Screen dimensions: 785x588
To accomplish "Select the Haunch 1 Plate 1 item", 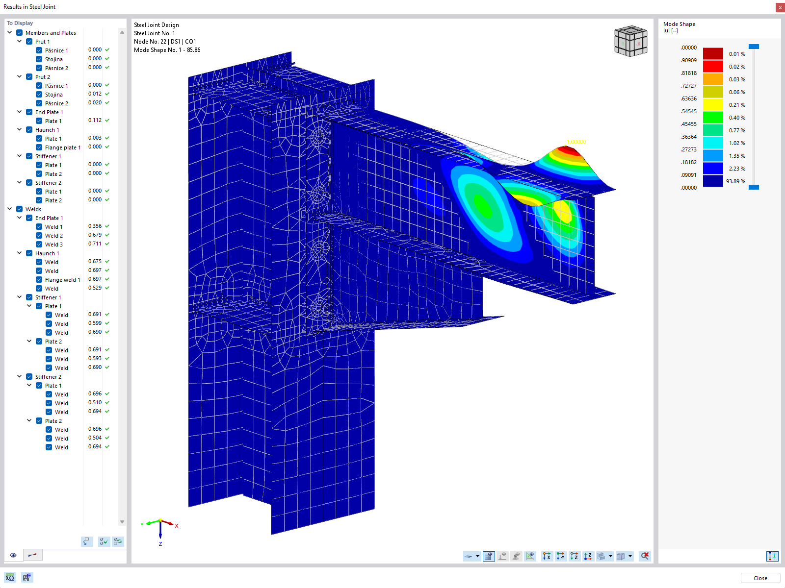I will [53, 139].
